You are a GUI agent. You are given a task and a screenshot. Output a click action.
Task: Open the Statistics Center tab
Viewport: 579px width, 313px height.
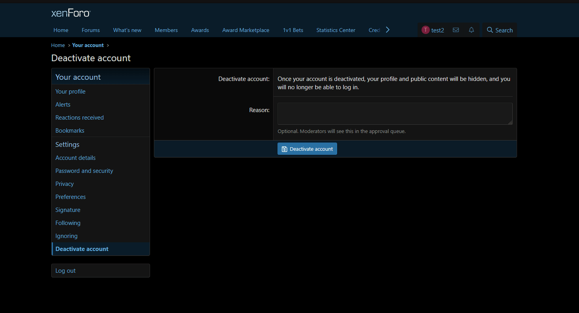[x=335, y=30]
